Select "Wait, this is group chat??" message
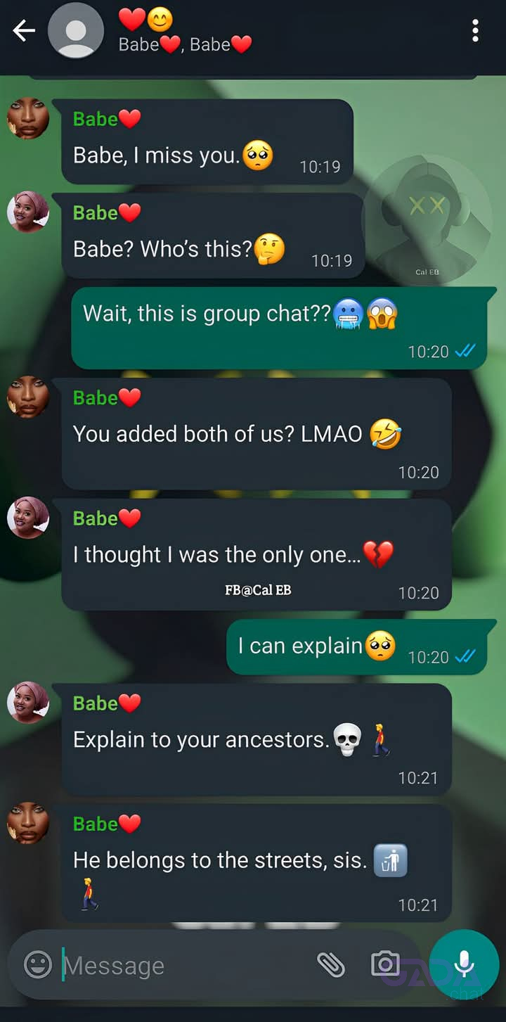The image size is (506, 1022). 280,328
